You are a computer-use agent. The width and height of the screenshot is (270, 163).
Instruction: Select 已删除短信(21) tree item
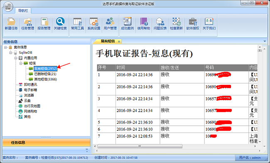pos(45,74)
